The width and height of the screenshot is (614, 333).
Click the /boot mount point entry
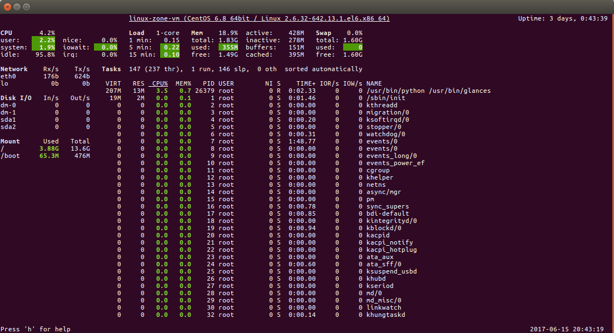12,156
